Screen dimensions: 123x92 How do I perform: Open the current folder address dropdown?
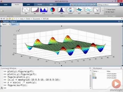click(122, 19)
